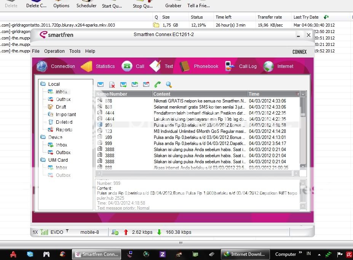
Task: Click Stop Queue in the download manager
Action: [x=143, y=5]
